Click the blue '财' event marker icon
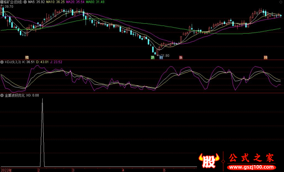Screen dimensions: 284x172 pyautogui.click(x=161, y=57)
